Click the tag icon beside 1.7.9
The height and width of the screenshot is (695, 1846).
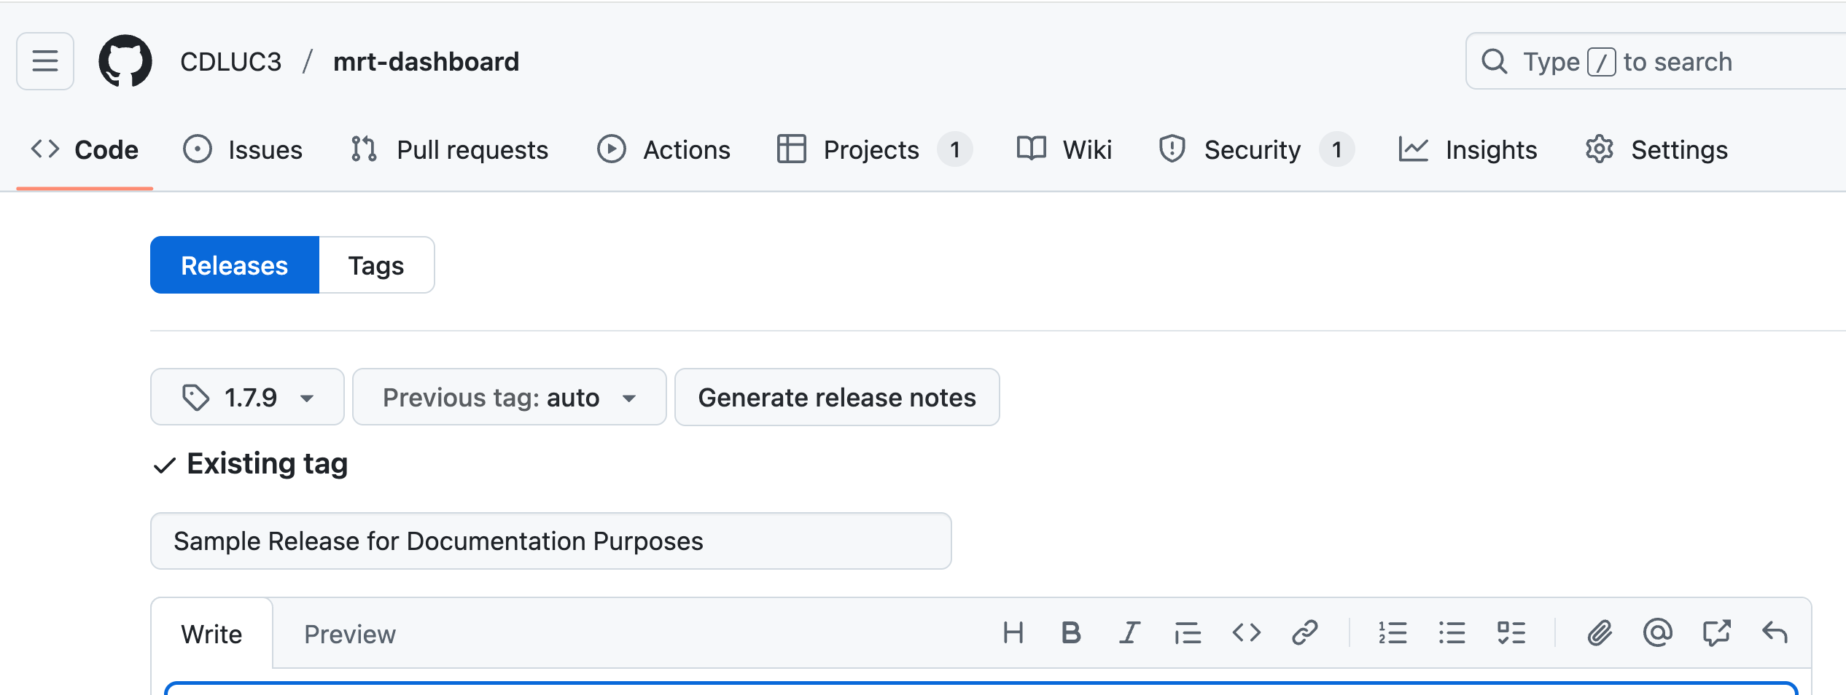pos(195,398)
